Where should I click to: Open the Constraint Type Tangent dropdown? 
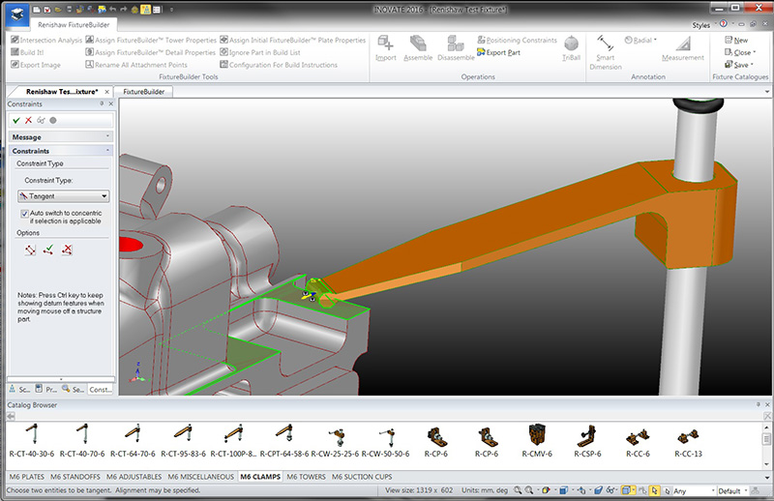(x=63, y=195)
